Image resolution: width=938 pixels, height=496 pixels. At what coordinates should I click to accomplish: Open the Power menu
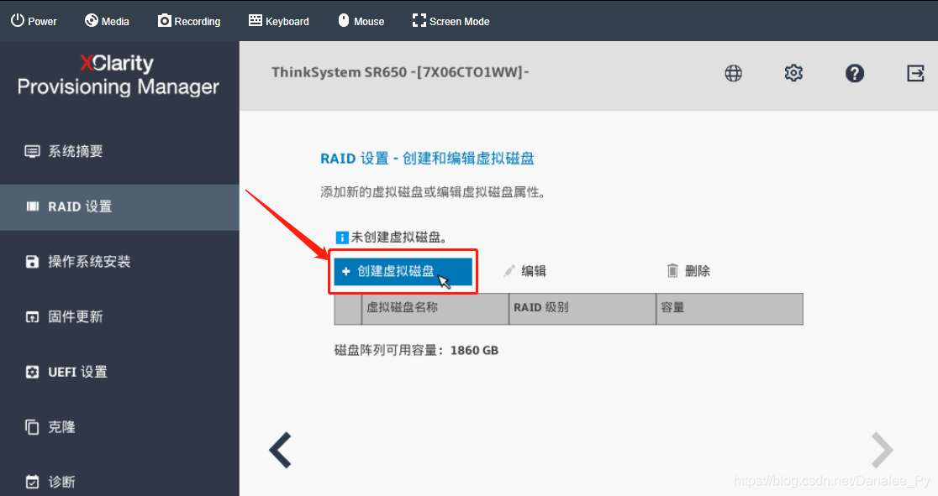[x=34, y=21]
